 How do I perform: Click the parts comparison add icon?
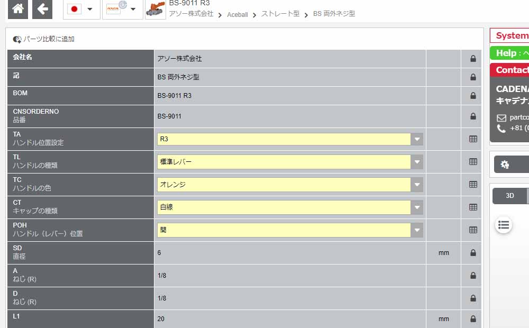pyautogui.click(x=17, y=40)
